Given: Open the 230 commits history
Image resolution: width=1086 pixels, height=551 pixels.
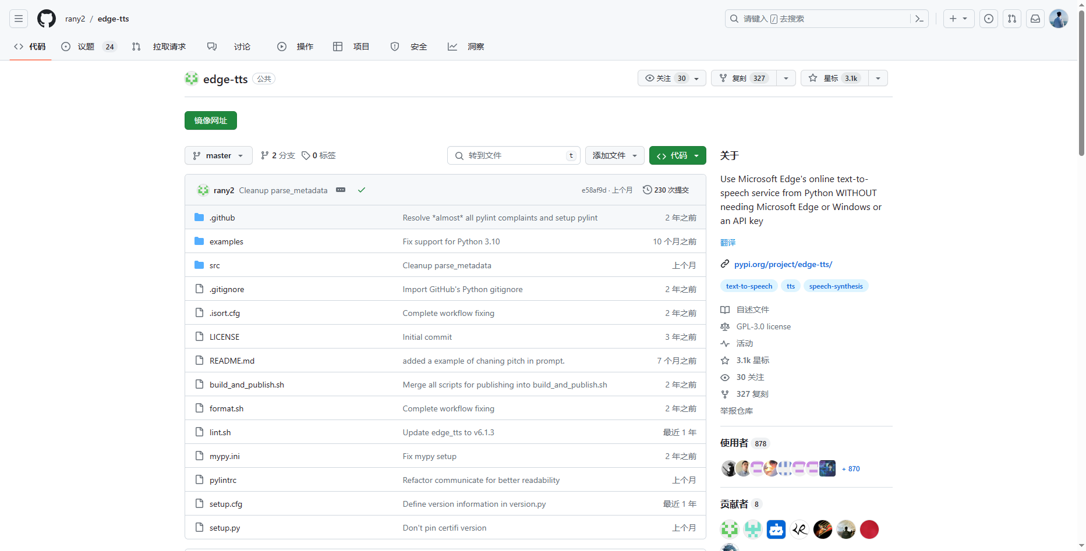Looking at the screenshot, I should pyautogui.click(x=666, y=190).
